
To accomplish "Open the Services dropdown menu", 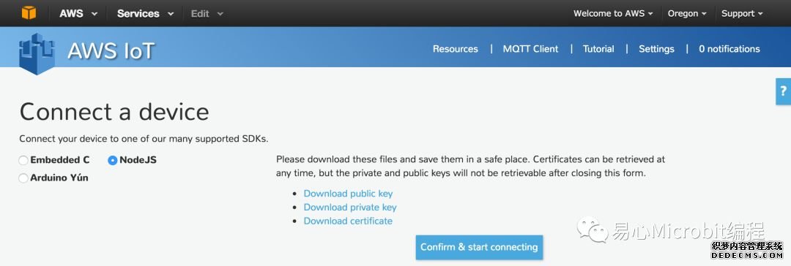I will [145, 14].
